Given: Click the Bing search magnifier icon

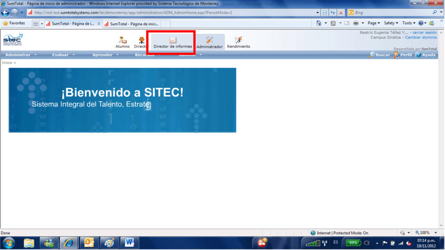Looking at the screenshot, I should 434,12.
